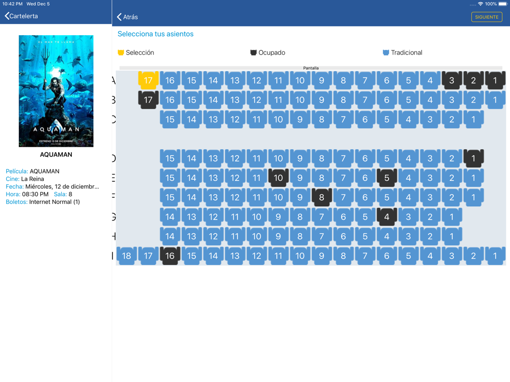Choose seat 12 in row I
Image resolution: width=510 pixels, height=382 pixels.
(257, 256)
